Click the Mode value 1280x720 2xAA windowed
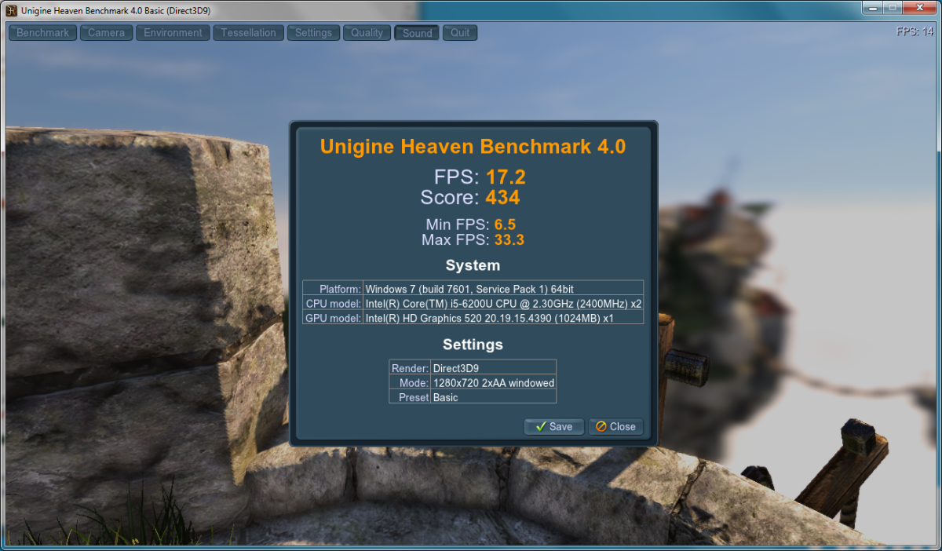The height and width of the screenshot is (551, 942). (493, 383)
